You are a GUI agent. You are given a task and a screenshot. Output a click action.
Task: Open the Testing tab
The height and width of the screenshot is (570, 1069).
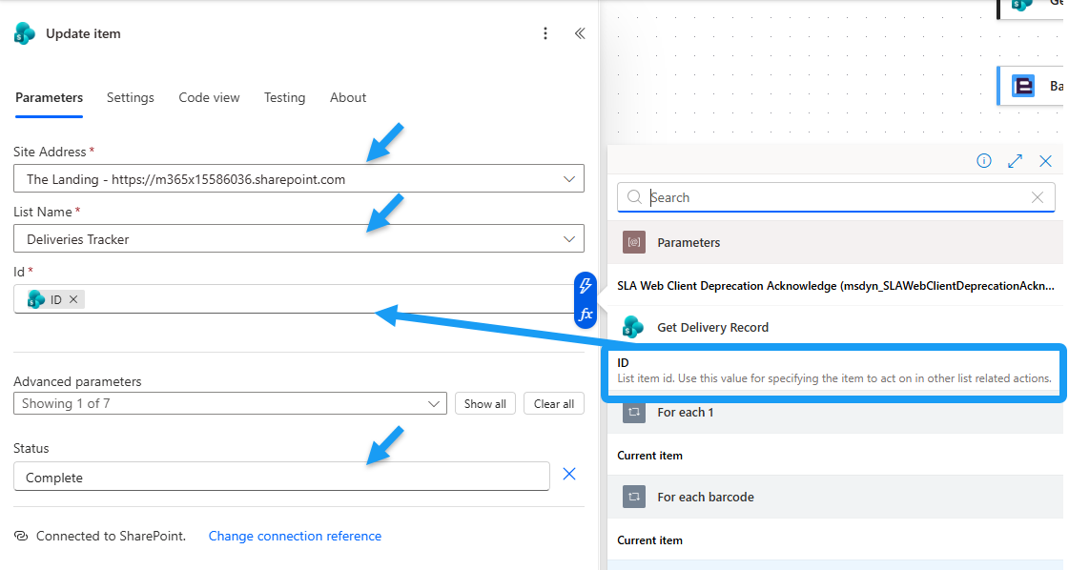click(x=285, y=97)
